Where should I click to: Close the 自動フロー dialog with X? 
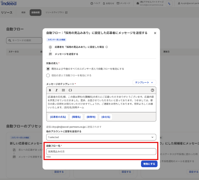click(x=155, y=33)
